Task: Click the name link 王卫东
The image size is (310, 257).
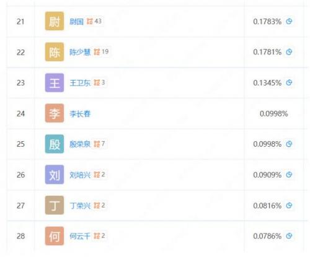Action: (x=80, y=83)
